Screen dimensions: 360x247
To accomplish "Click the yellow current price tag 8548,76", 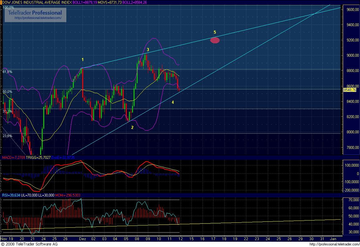I will (350, 90).
